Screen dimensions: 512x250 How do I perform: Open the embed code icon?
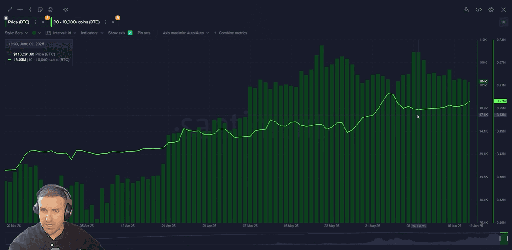tap(479, 9)
